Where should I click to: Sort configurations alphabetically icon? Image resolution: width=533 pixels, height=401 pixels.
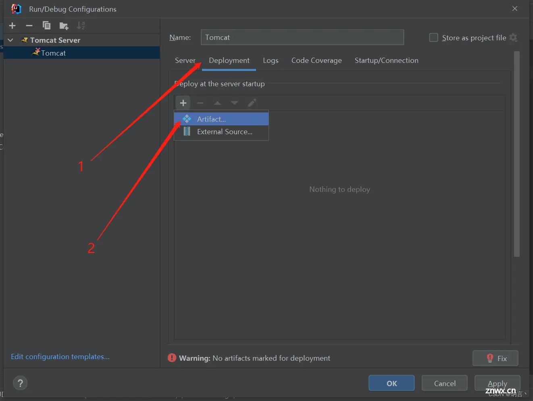click(x=81, y=26)
